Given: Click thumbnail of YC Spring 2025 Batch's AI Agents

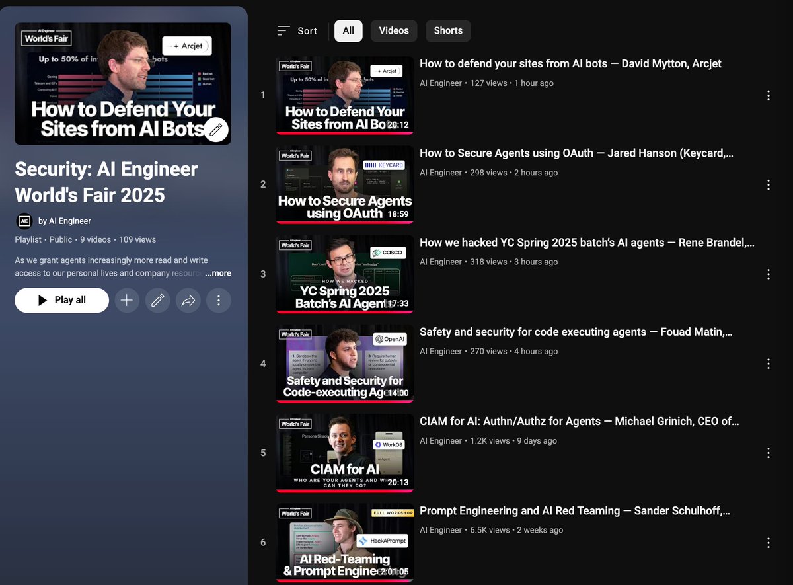Looking at the screenshot, I should coord(345,274).
